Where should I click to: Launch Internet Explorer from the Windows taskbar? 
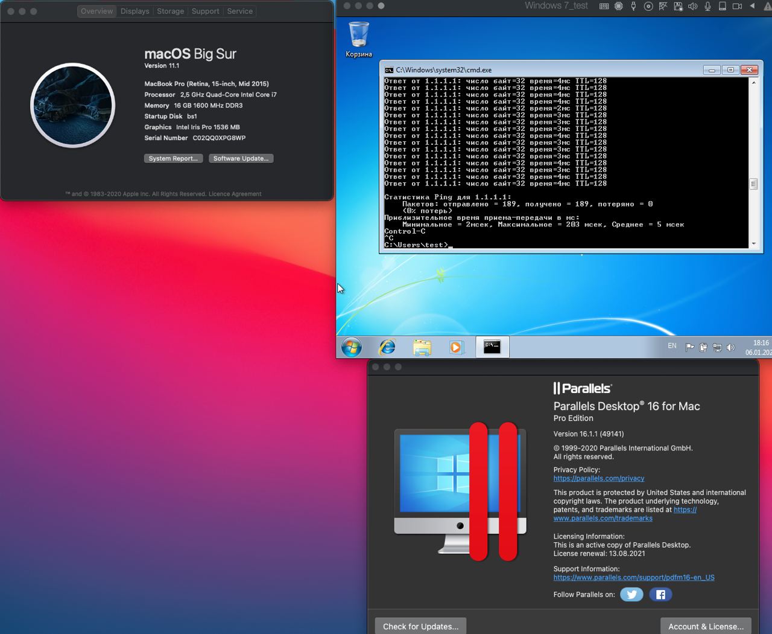click(387, 347)
